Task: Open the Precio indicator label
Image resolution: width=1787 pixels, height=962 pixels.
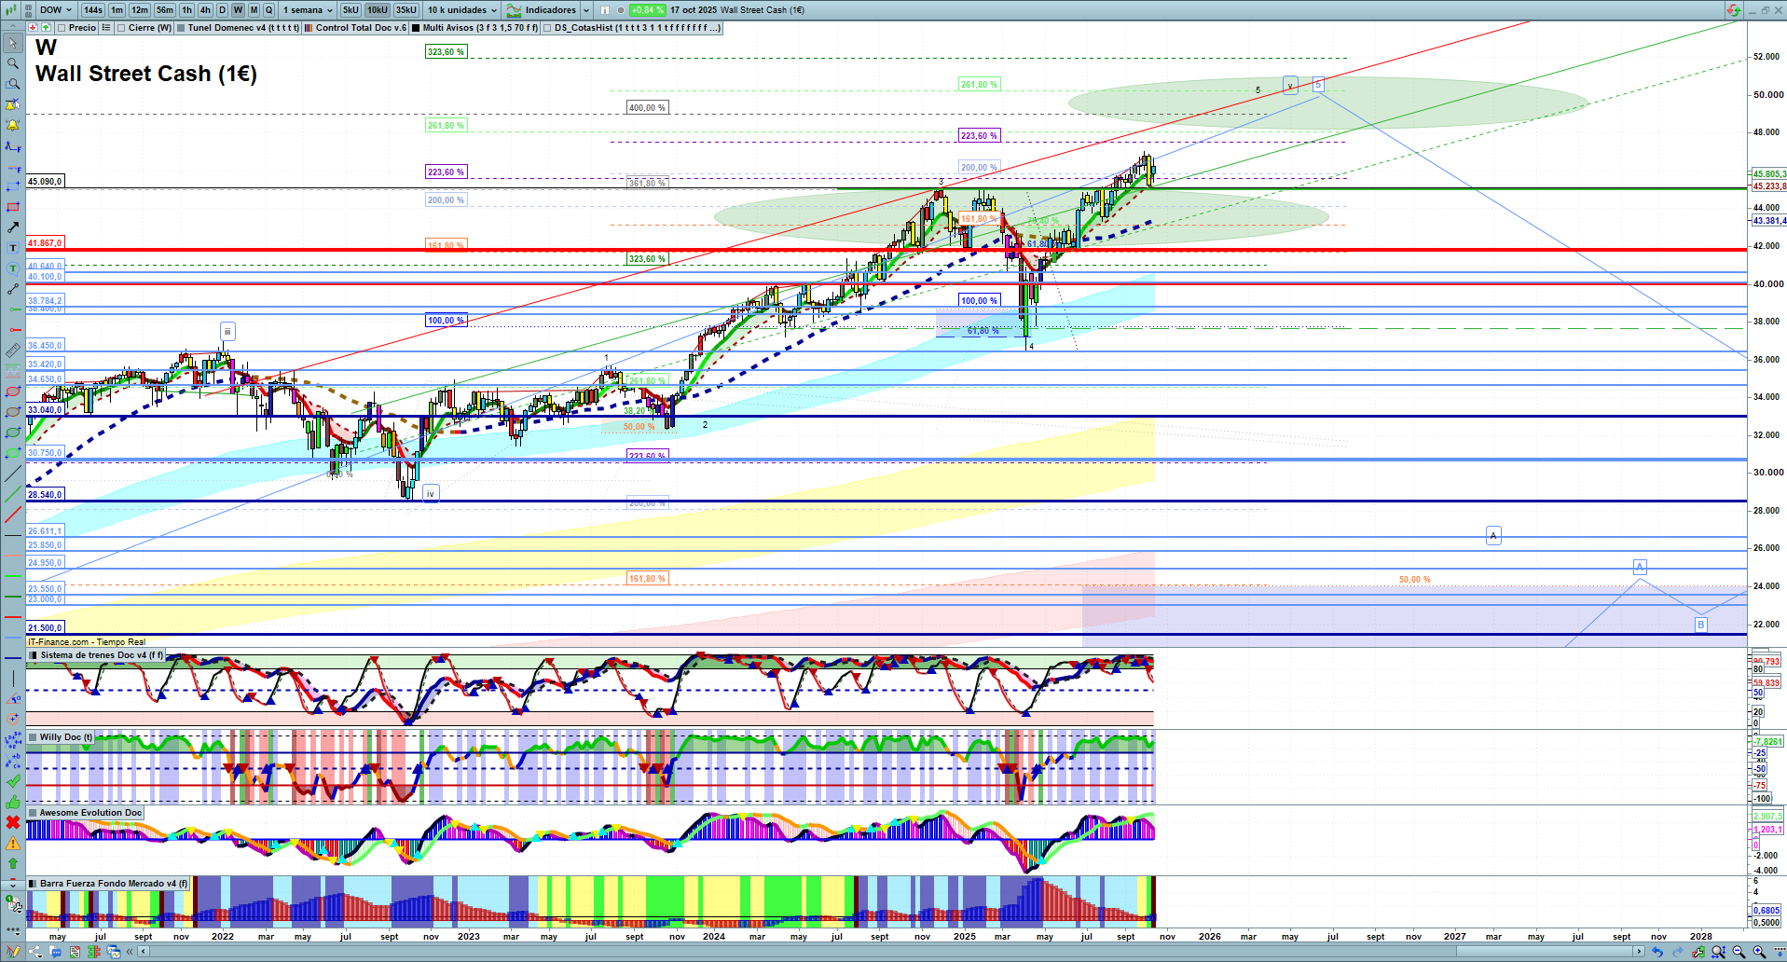Action: pyautogui.click(x=82, y=28)
